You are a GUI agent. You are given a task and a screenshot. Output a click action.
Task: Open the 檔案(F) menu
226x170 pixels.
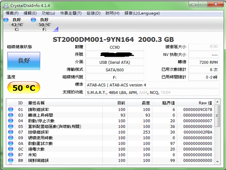[12, 13]
